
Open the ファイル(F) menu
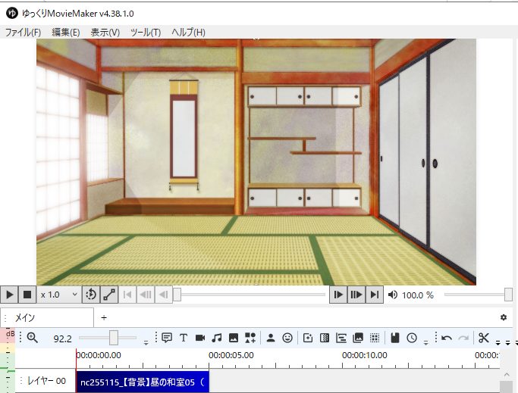(x=23, y=33)
